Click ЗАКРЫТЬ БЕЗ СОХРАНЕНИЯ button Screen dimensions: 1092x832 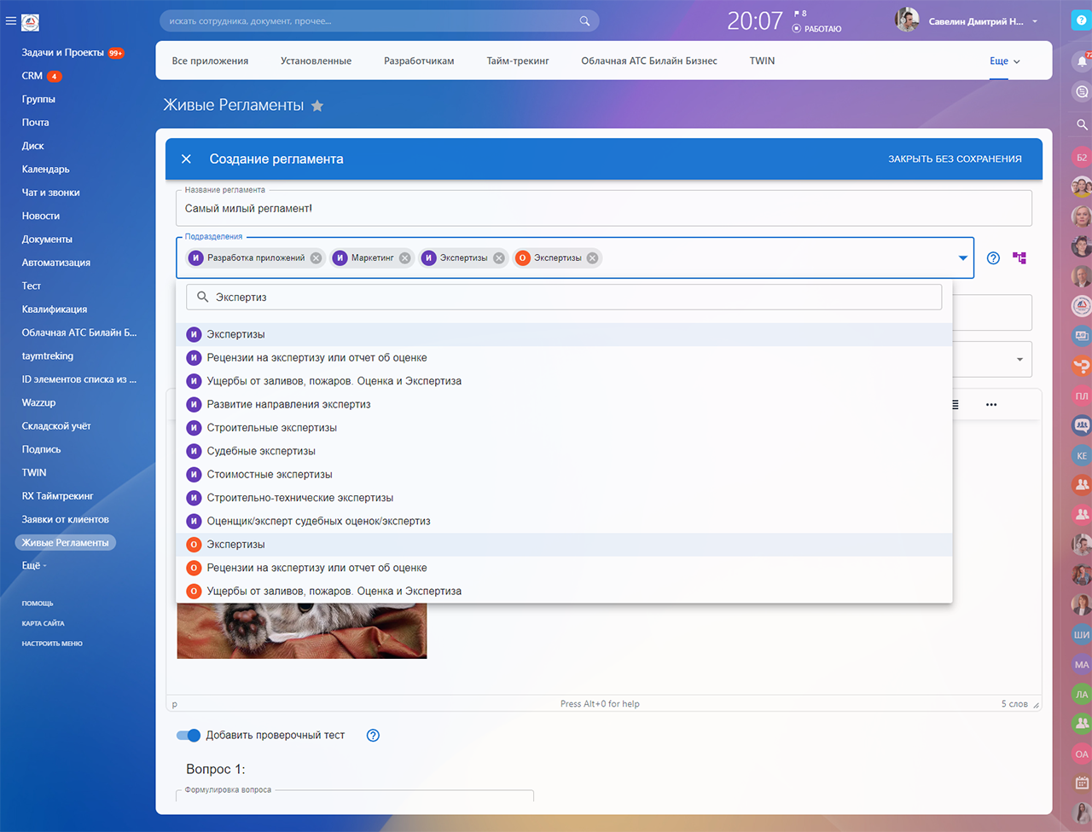click(955, 159)
